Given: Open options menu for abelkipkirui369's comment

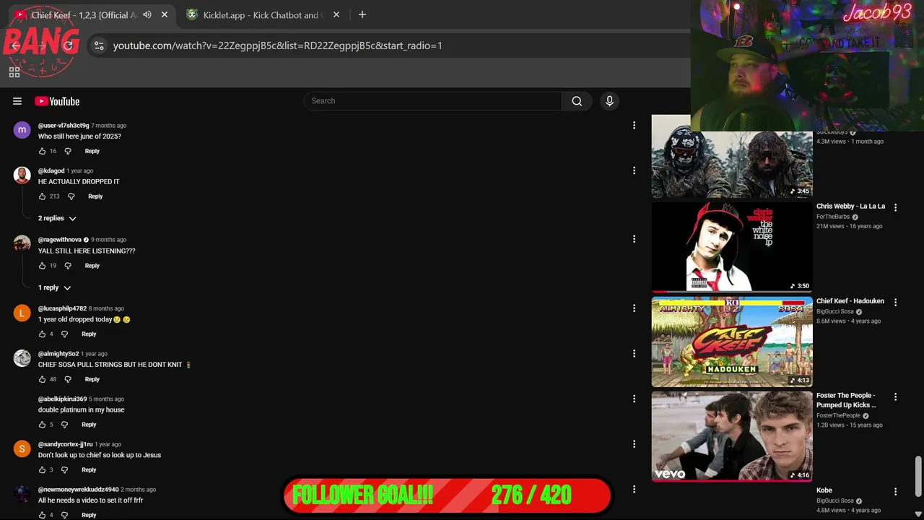Looking at the screenshot, I should [x=634, y=399].
